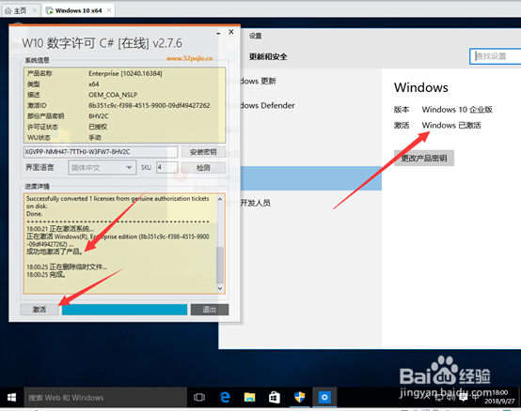
Task: Click Windows 已激活 status text
Action: tap(451, 126)
